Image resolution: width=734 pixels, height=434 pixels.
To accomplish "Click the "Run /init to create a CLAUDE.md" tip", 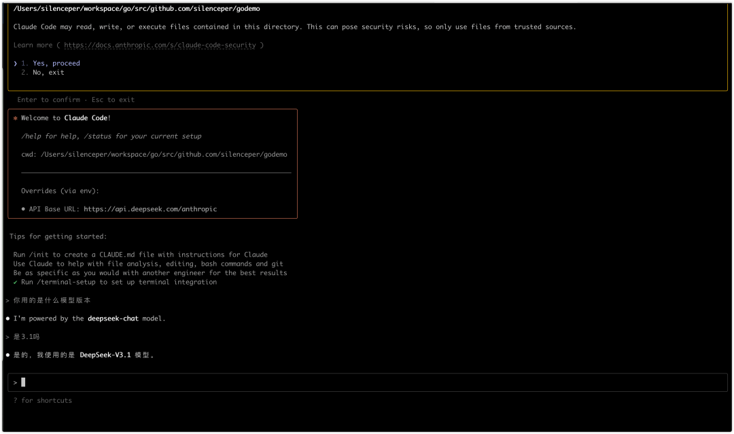I will point(141,255).
